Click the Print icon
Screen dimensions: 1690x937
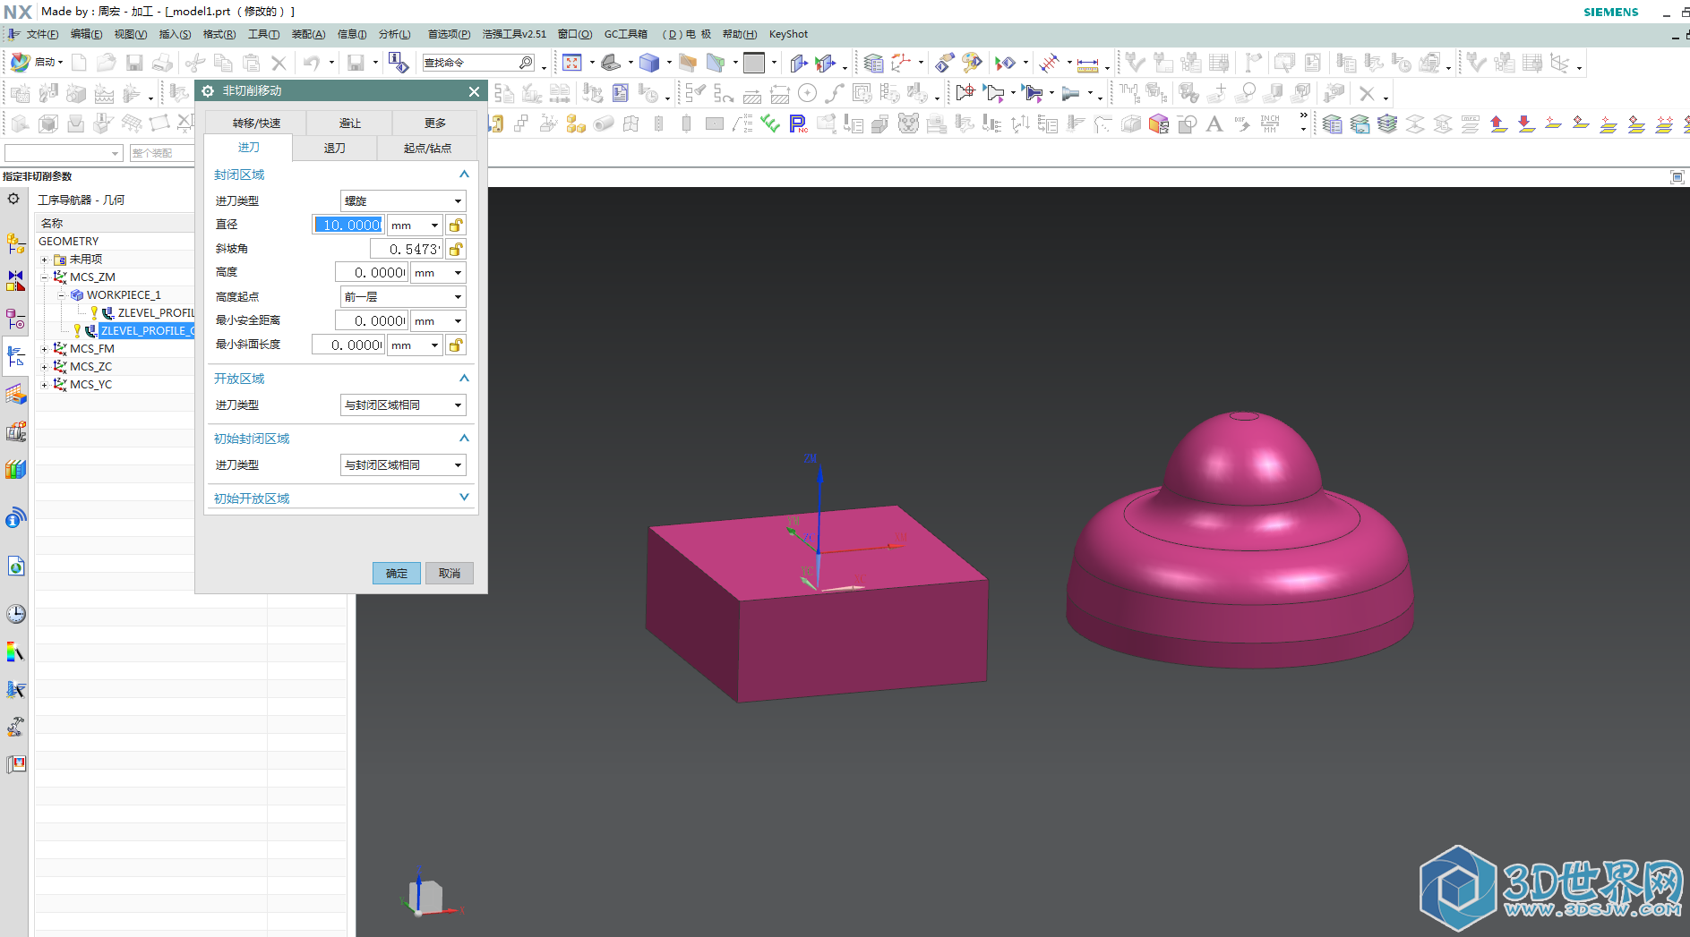point(162,63)
